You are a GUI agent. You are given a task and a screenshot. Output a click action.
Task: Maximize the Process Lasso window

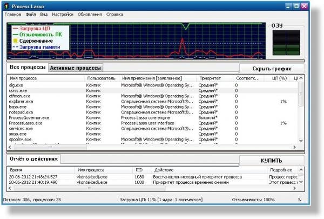pos(296,6)
